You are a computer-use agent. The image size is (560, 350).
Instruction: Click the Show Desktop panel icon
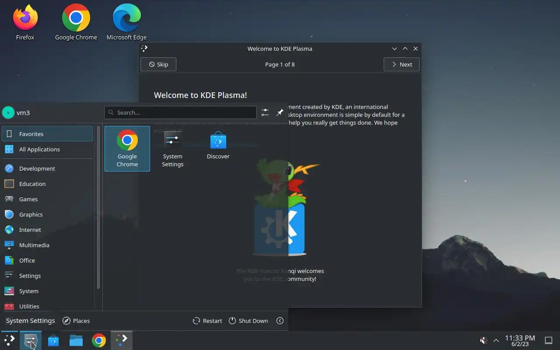(549, 340)
